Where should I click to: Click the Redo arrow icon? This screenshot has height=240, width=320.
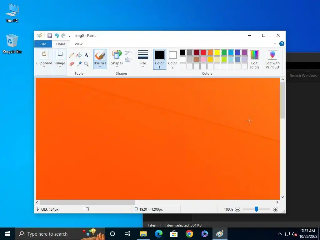(x=63, y=36)
